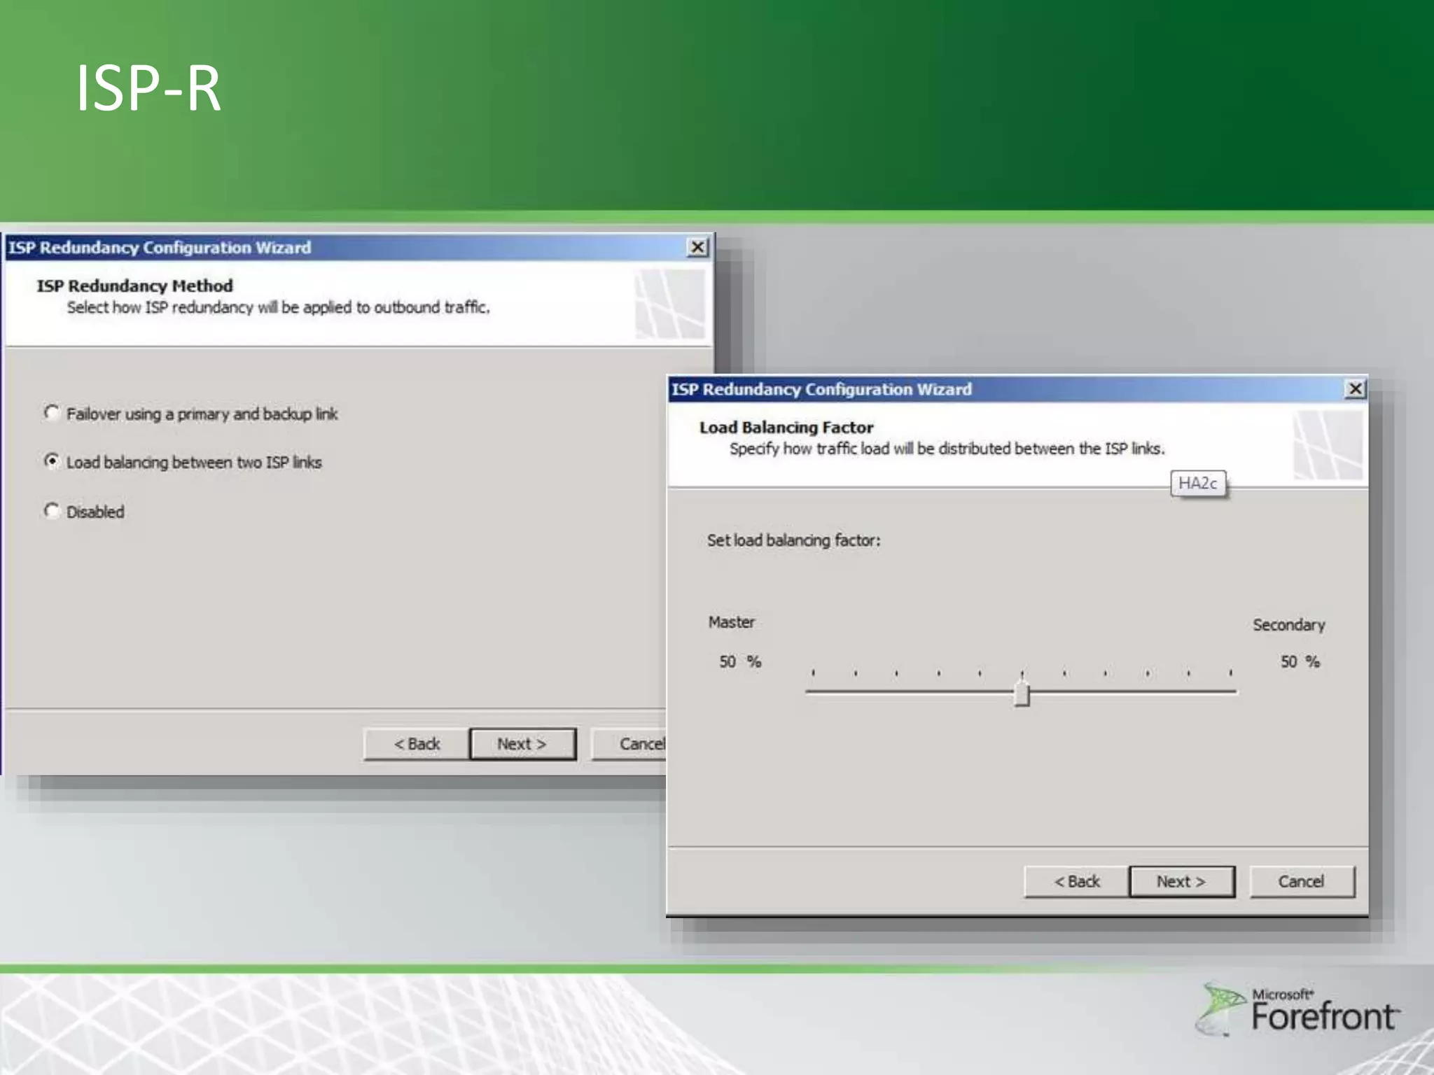Close the ISP Redundancy Method wizard window
The height and width of the screenshot is (1075, 1434).
point(697,247)
